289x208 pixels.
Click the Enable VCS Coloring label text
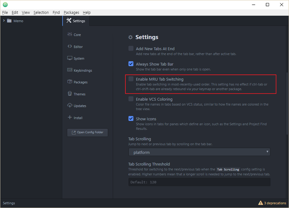click(x=154, y=99)
